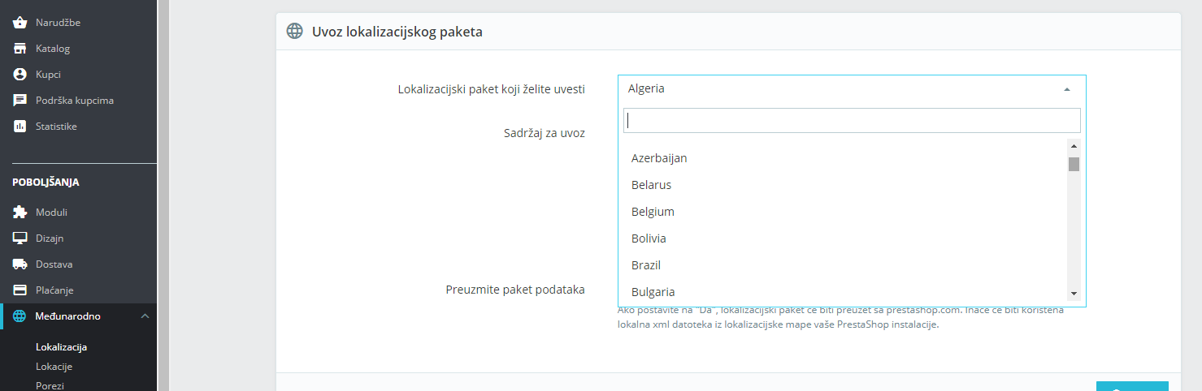
Task: Close the Algeria localization pack dropdown
Action: pyautogui.click(x=1066, y=89)
